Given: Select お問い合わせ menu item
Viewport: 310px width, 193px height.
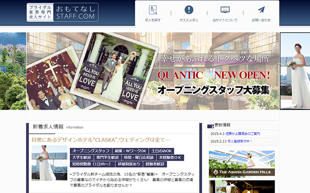Looking at the screenshot, I should (x=261, y=20).
